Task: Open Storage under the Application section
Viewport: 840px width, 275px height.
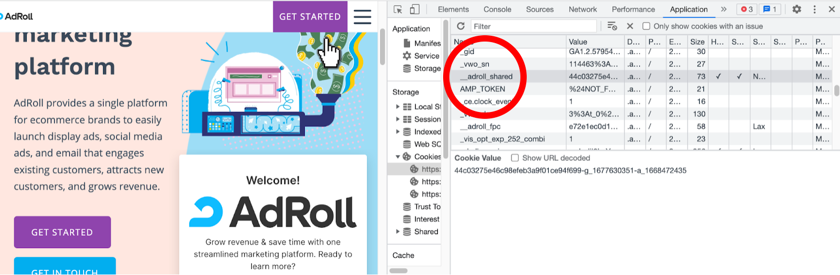Action: (422, 68)
